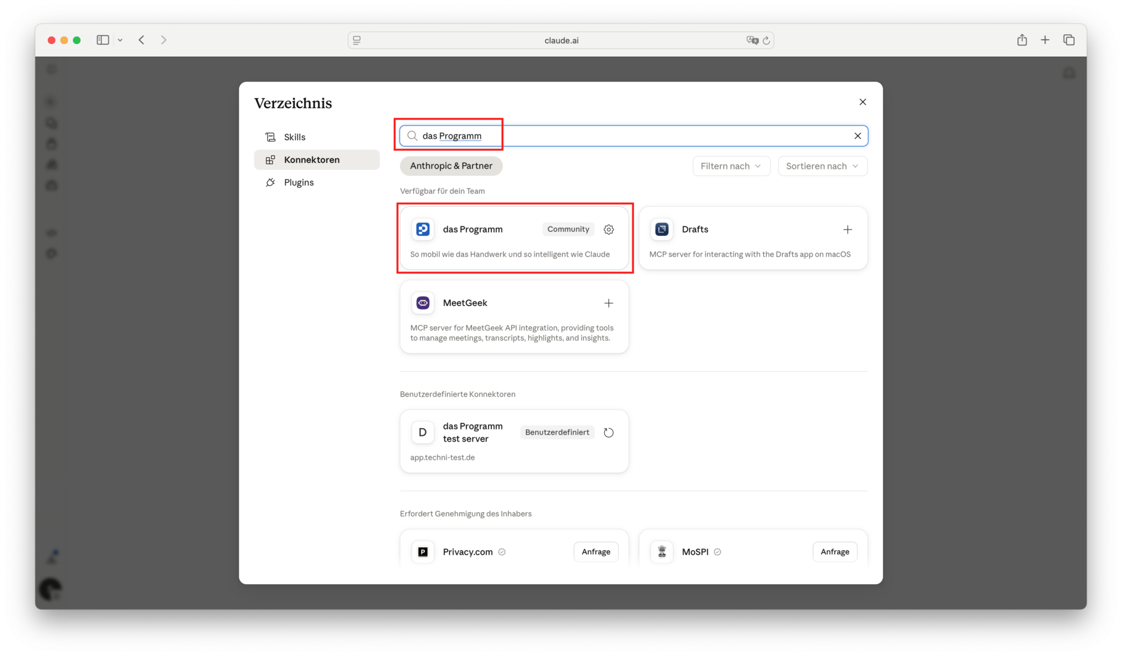Expand the Filtern nach dropdown
The image size is (1122, 656).
click(731, 166)
